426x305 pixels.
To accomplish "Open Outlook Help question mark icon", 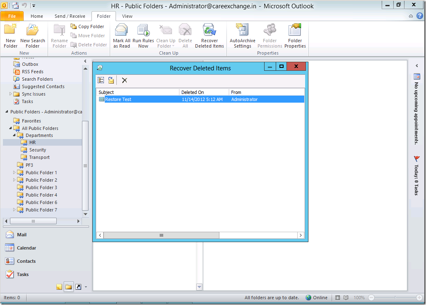I will click(420, 16).
